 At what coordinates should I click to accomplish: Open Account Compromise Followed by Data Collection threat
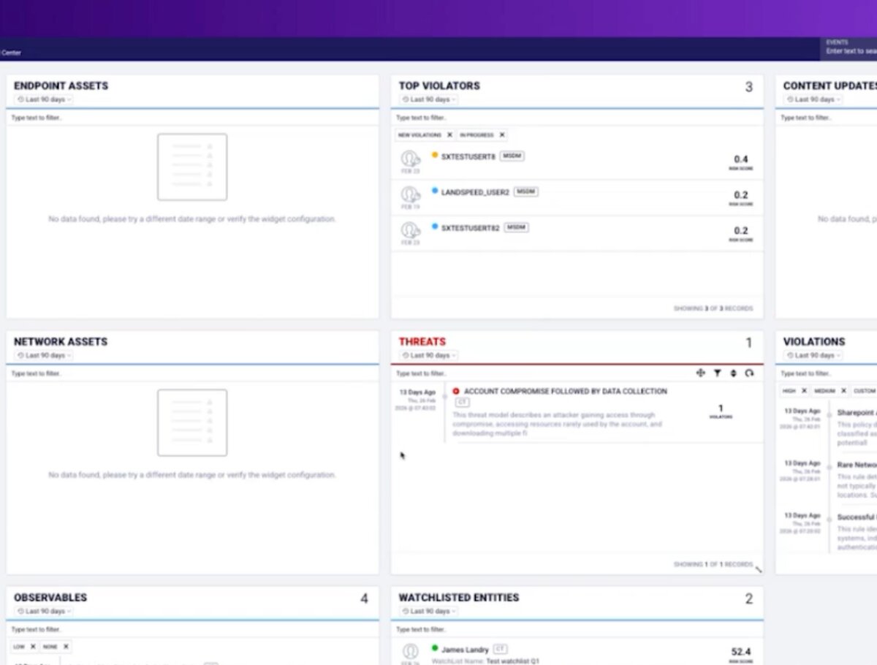click(x=566, y=391)
